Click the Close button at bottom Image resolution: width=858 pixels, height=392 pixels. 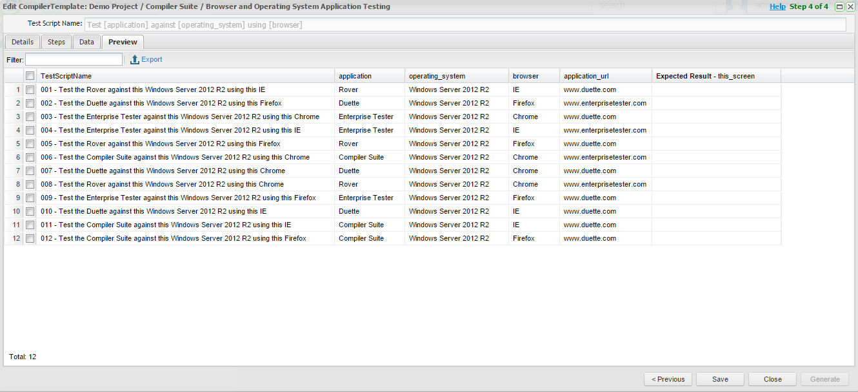(x=772, y=379)
